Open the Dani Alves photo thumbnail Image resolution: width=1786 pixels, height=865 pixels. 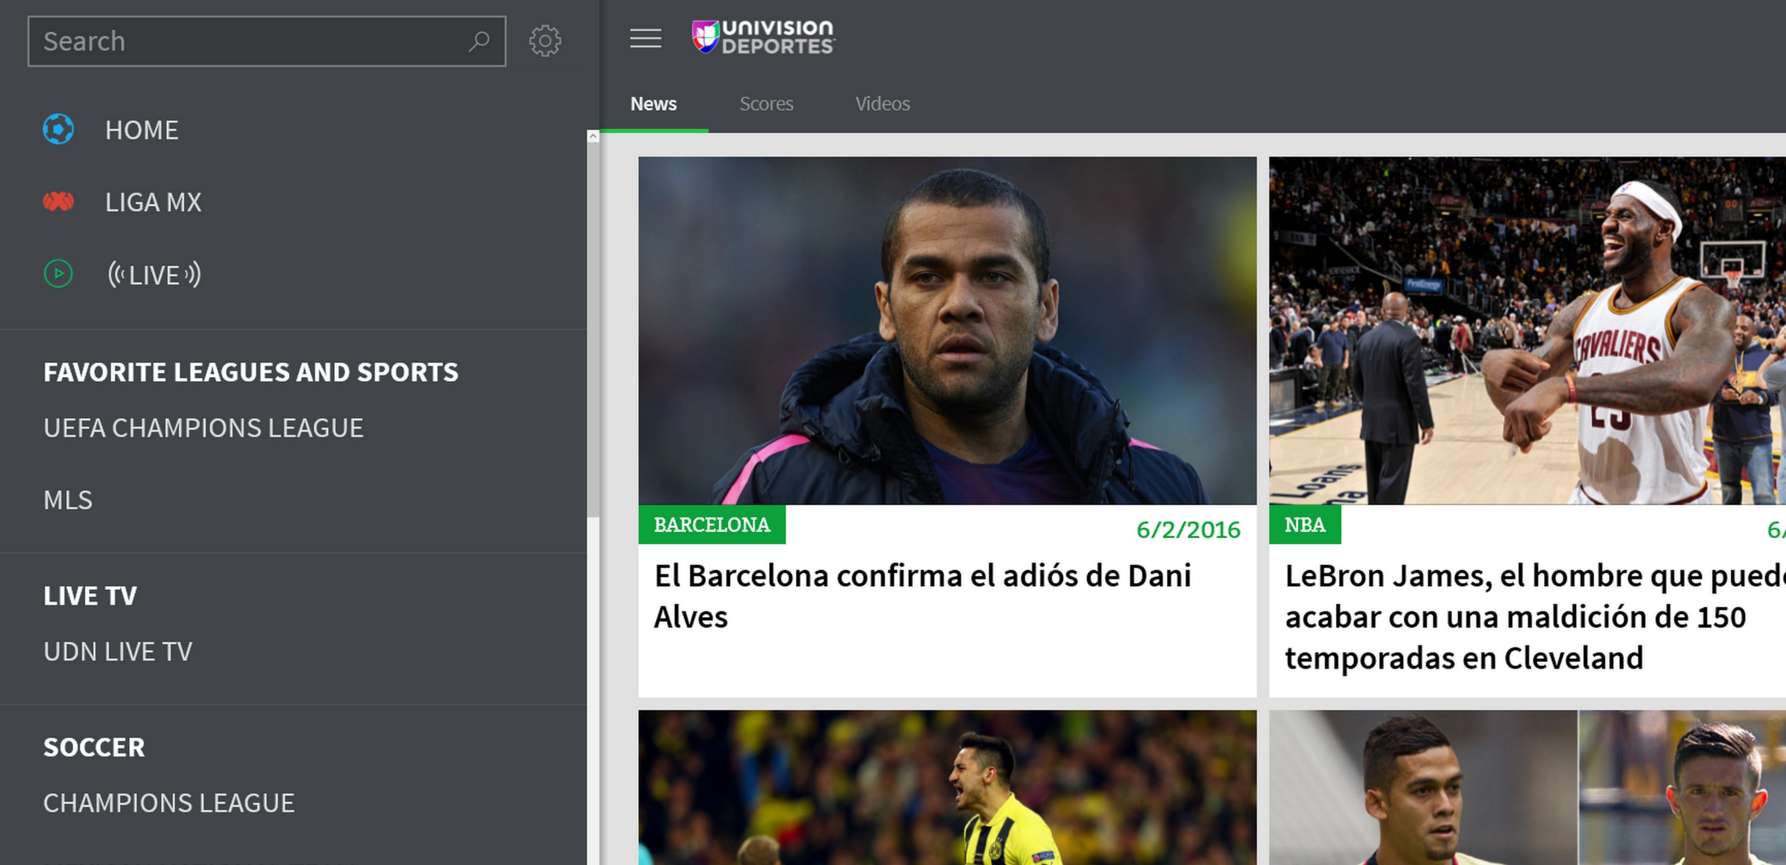pos(947,331)
